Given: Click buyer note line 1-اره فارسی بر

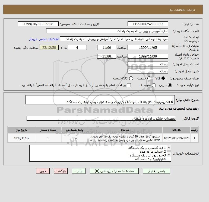Looking at the screenshot, I should (147, 148).
